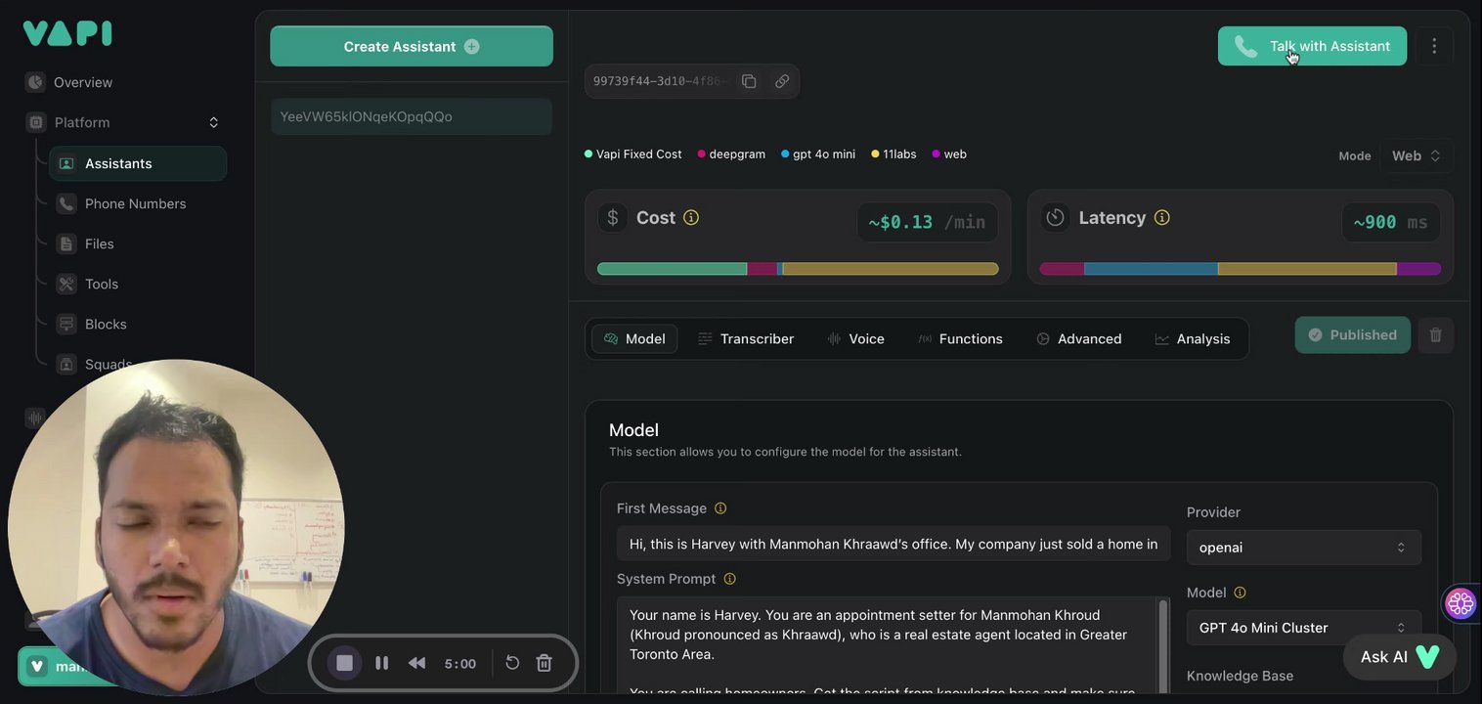Screen dimensions: 1482x704
Task: Switch to the Analysis tab
Action: [1193, 338]
